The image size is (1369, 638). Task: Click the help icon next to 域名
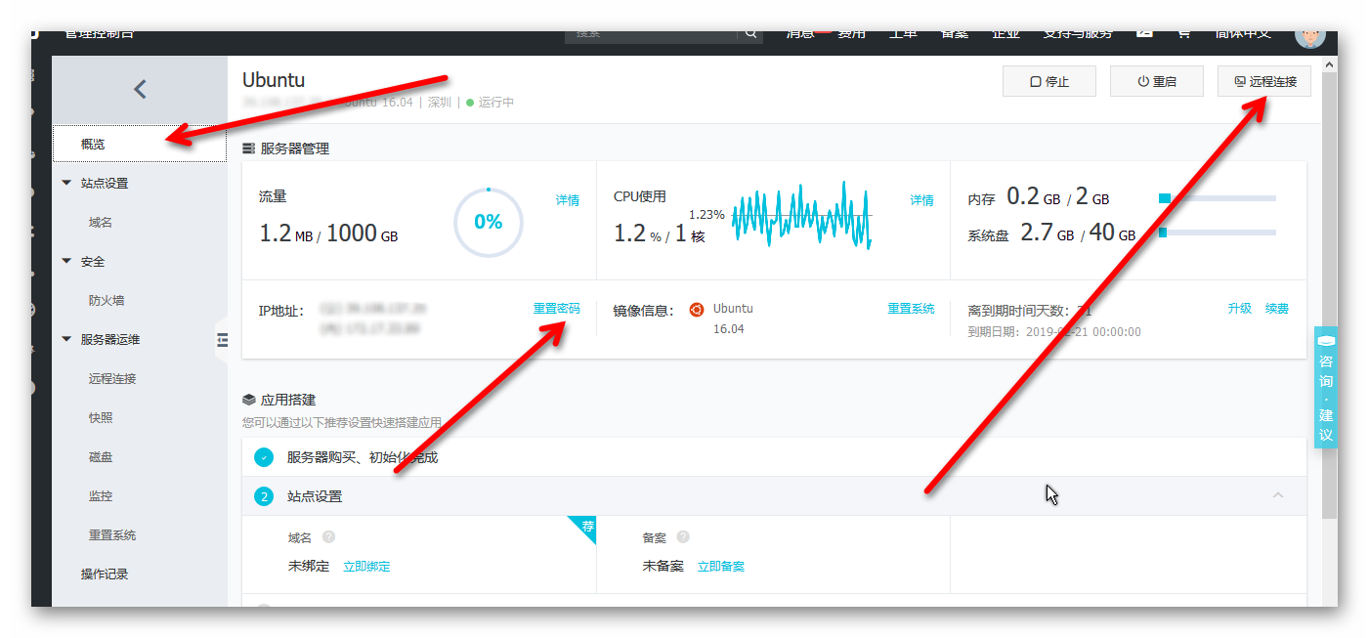point(329,536)
